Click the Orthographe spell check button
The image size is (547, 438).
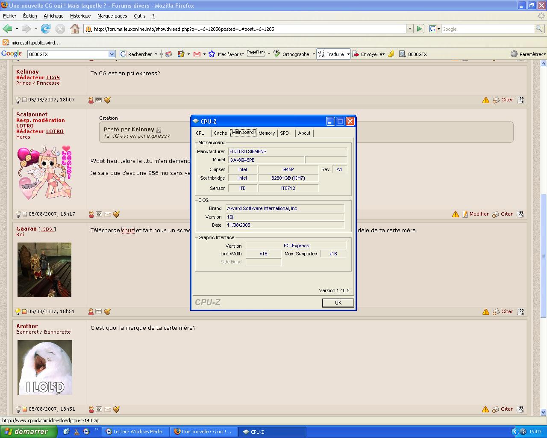tap(291, 54)
